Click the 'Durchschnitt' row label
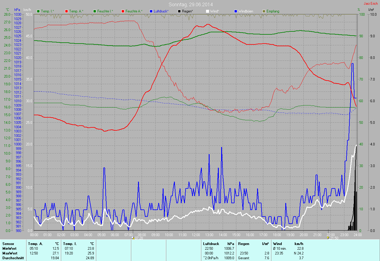Viewport: 380px width, 261px height. 13,258
